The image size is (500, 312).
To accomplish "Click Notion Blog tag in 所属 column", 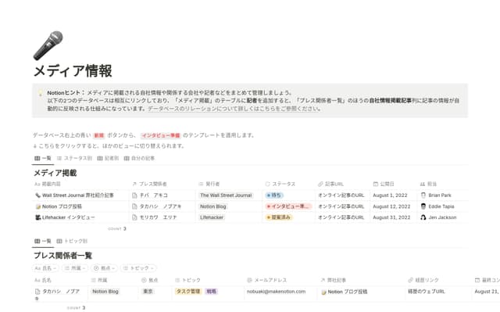I will tap(105, 291).
